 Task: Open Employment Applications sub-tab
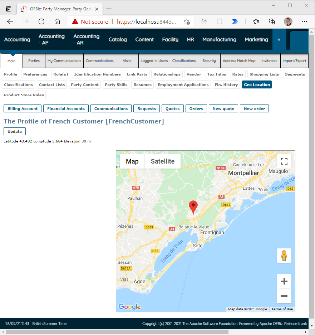pos(183,84)
